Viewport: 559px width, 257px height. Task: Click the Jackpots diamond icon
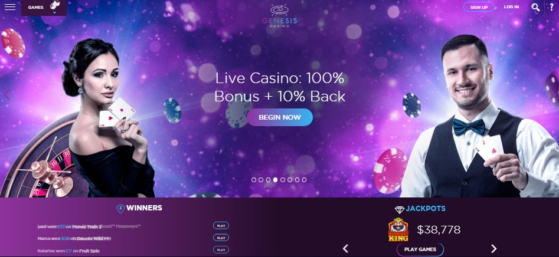tap(399, 209)
